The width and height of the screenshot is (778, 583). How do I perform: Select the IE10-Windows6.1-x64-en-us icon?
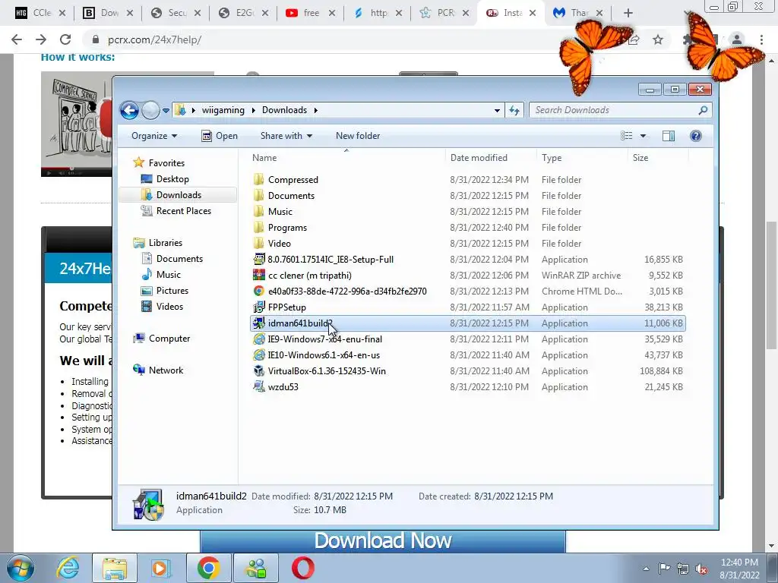click(x=258, y=355)
